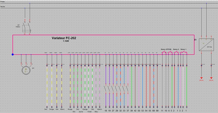Click the Relais 2 contact symbol
Viewport: 218px width, 113px height.
pos(176,52)
